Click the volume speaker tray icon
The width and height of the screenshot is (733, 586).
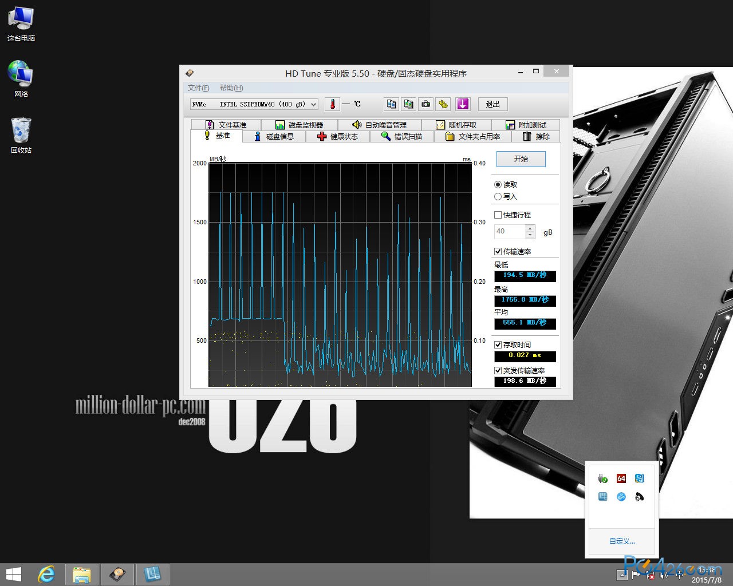(x=664, y=575)
